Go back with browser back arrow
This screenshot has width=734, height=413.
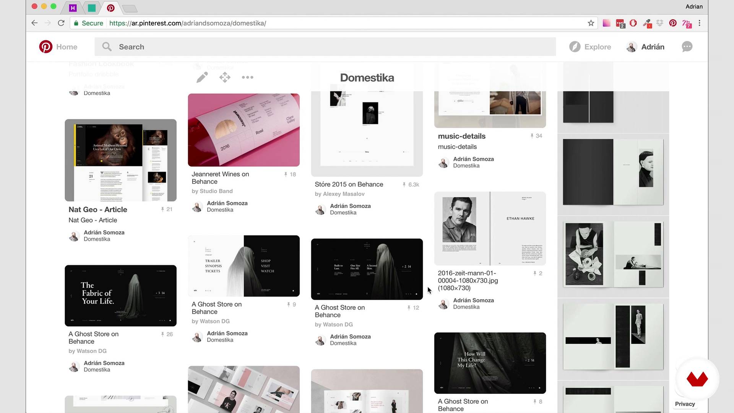(x=34, y=23)
